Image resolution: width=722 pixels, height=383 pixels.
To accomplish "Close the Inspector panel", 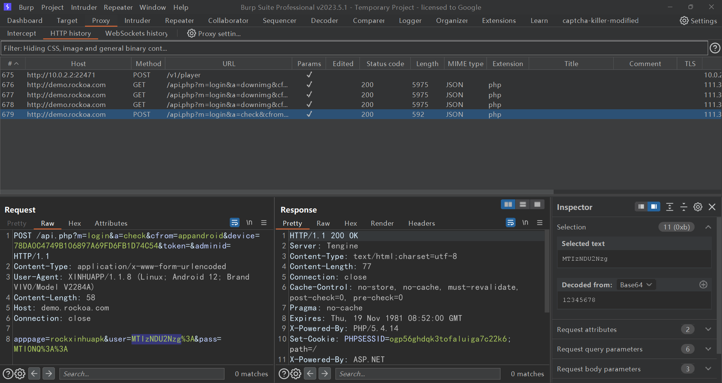I will point(712,207).
